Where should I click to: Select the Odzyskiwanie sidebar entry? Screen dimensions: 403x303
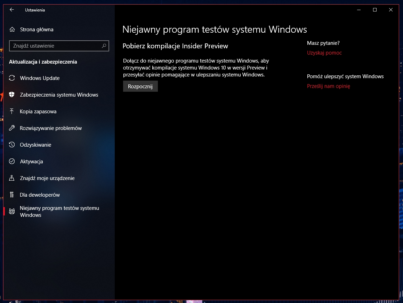tap(36, 145)
